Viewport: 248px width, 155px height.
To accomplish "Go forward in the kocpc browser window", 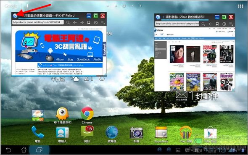I will click(x=82, y=23).
